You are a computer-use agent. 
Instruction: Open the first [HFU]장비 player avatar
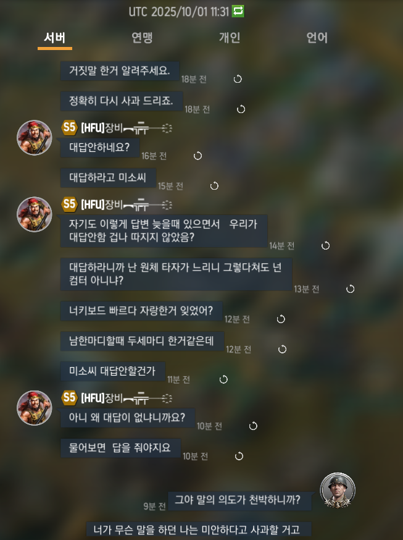[35, 137]
